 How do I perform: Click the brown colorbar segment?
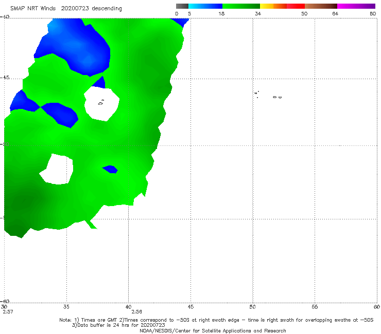click(321, 6)
